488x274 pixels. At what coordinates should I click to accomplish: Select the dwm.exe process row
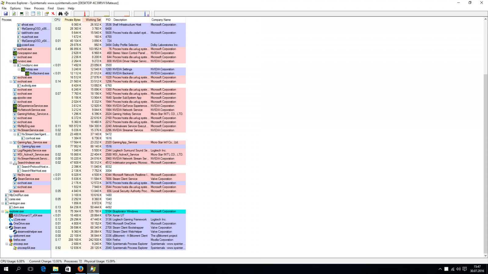pyautogui.click(x=93, y=207)
